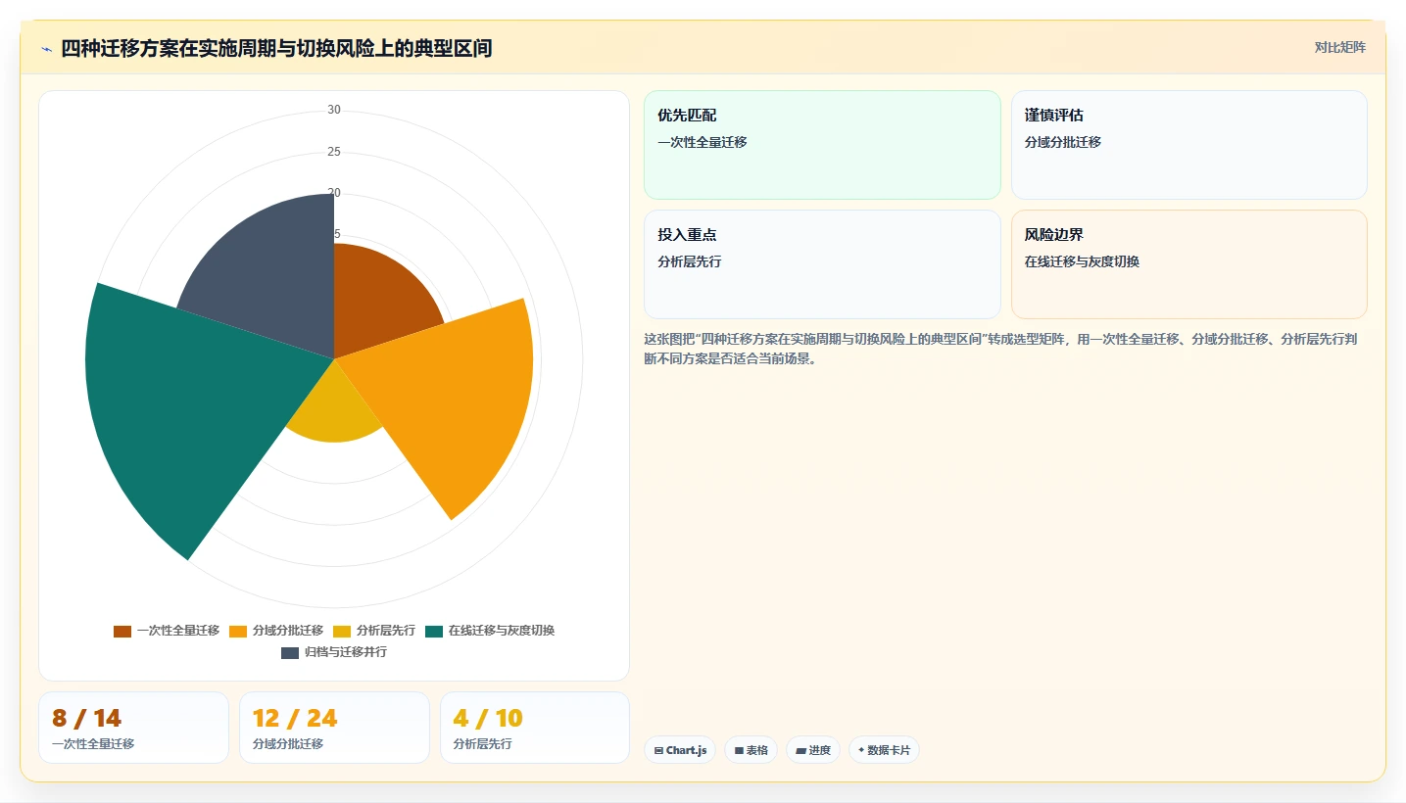
Task: Open the 谨慎评估 card
Action: pyautogui.click(x=1188, y=145)
